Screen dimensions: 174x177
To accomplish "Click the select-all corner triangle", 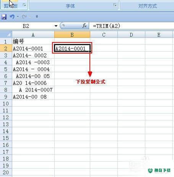I will pos(8,35).
